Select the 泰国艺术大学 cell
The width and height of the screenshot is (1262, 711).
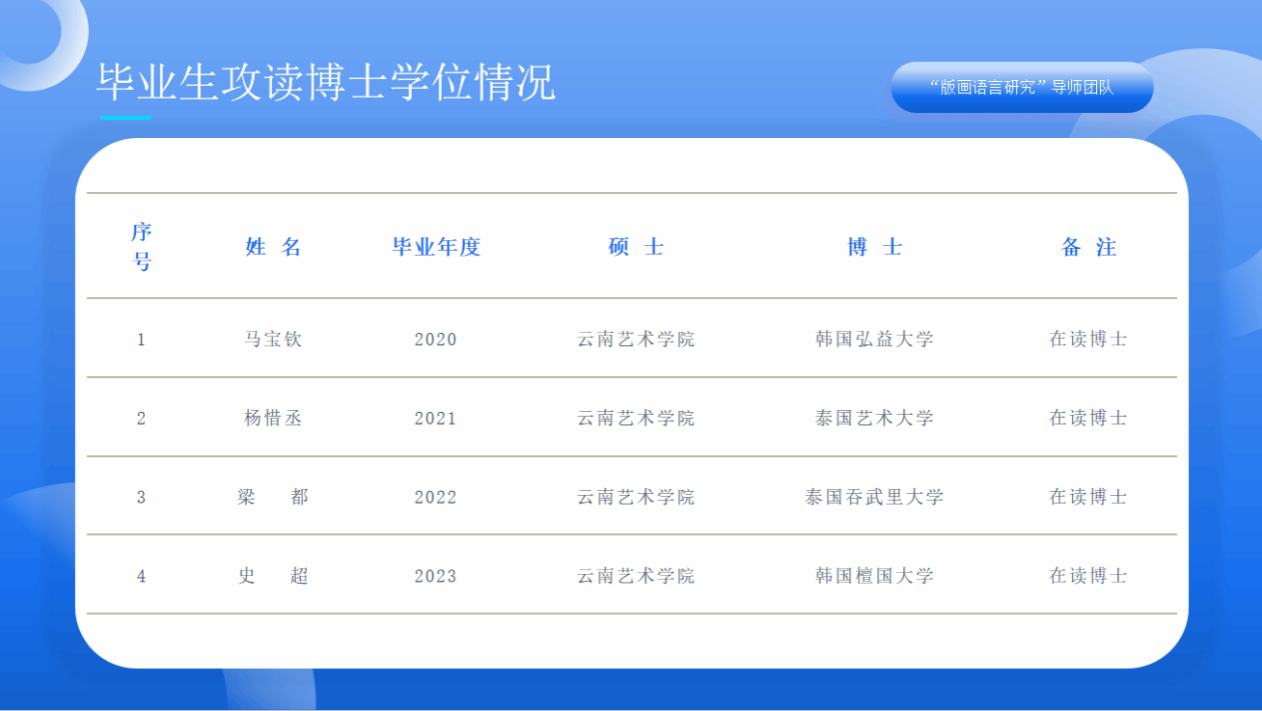(874, 419)
